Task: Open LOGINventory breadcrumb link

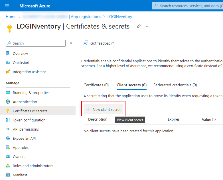Action: [x=120, y=17]
